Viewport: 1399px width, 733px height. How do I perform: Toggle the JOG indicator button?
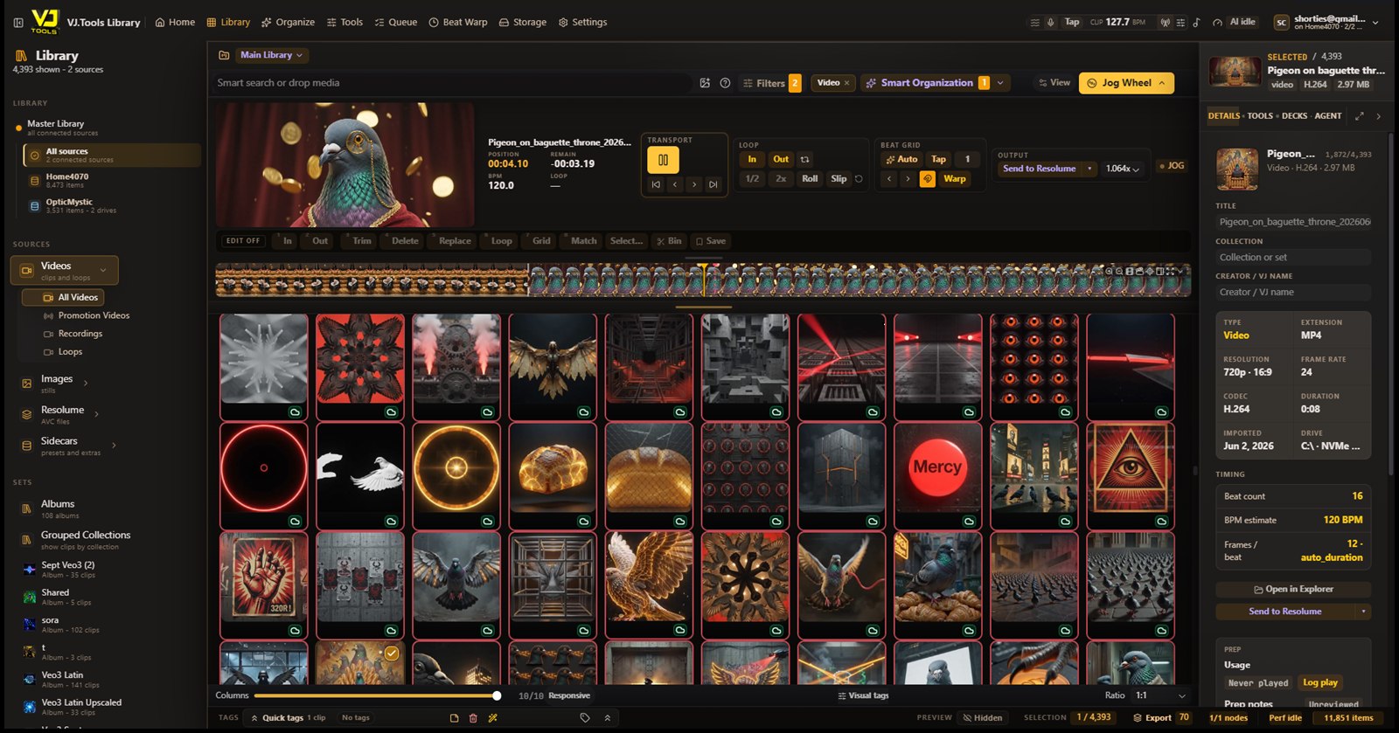point(1172,165)
